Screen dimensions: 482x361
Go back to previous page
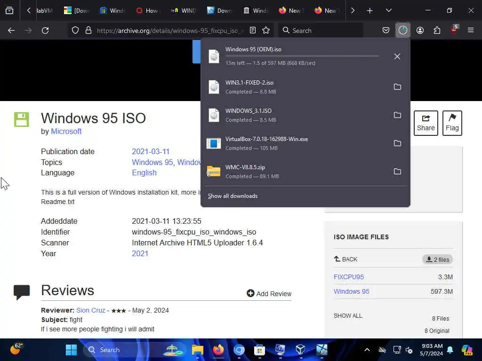11,31
